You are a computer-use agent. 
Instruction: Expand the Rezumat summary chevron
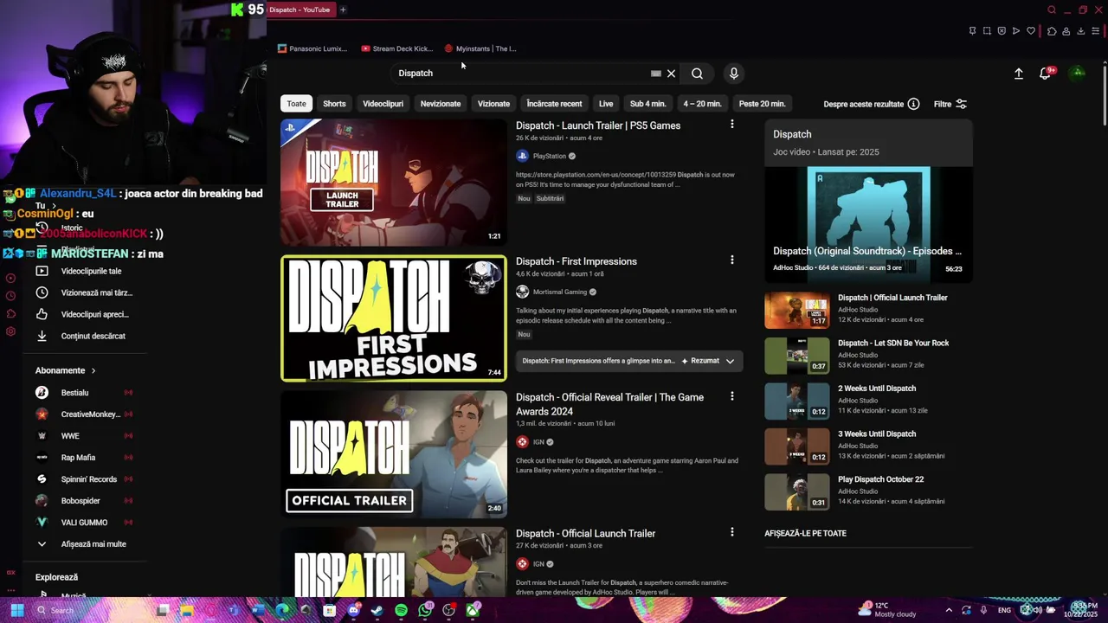pos(730,361)
